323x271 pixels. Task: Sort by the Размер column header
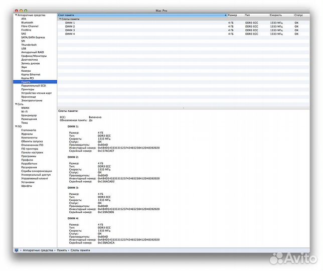tap(235, 15)
